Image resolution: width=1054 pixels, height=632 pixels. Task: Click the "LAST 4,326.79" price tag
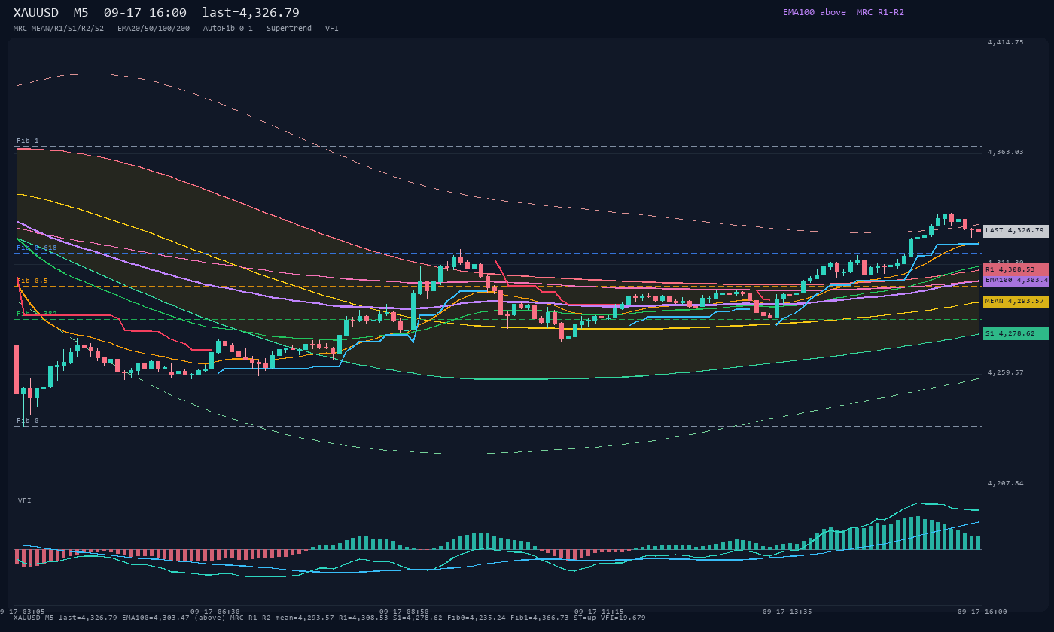[1016, 231]
